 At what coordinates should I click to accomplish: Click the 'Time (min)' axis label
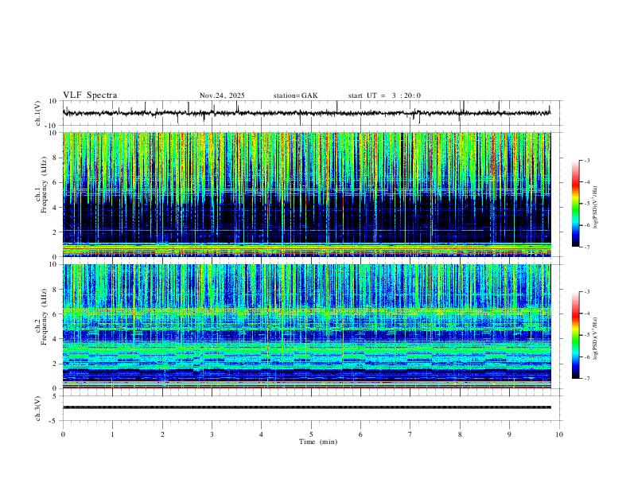click(318, 442)
